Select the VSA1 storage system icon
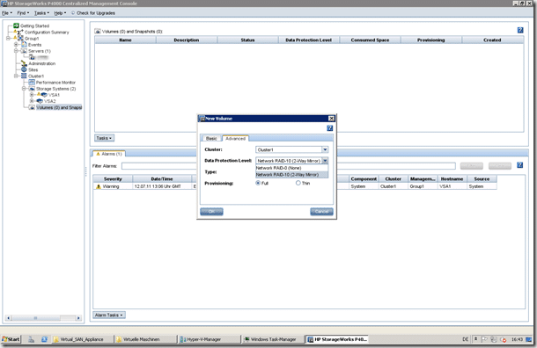The width and height of the screenshot is (537, 348). [44, 95]
